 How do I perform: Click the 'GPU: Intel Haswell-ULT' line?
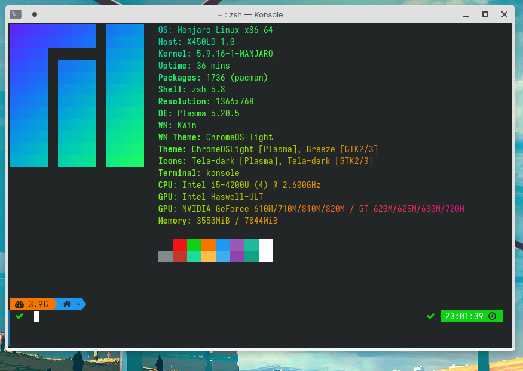coord(211,197)
